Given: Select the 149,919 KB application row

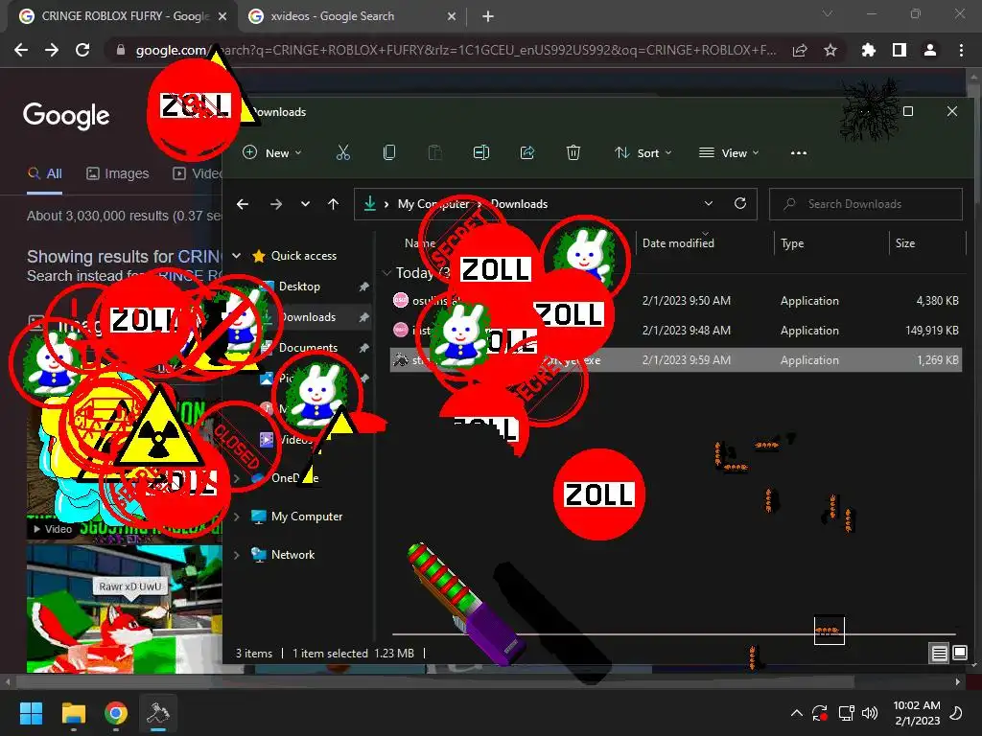Looking at the screenshot, I should click(675, 330).
